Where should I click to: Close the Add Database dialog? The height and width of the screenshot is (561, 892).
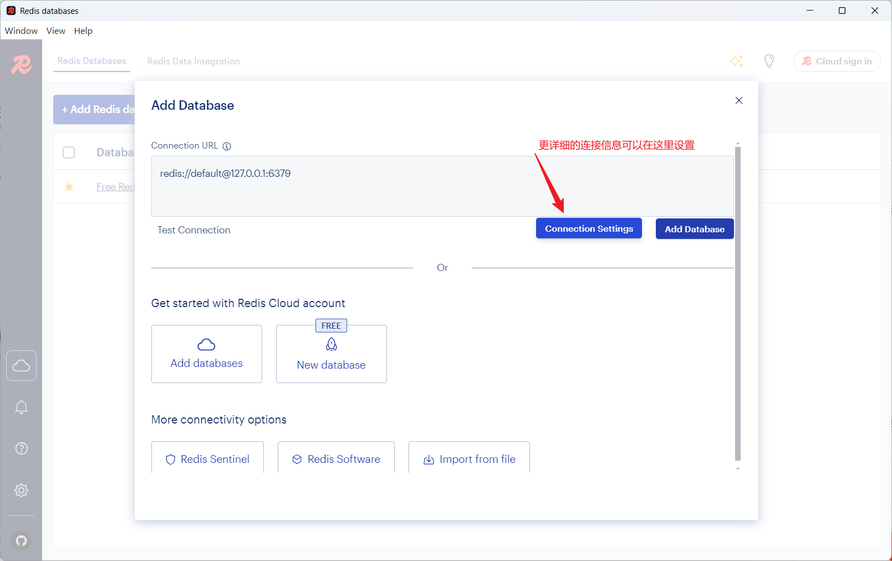[738, 100]
